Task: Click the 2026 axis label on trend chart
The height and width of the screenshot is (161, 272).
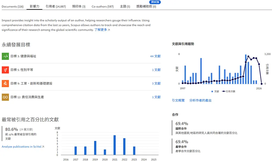Action: pos(259,88)
